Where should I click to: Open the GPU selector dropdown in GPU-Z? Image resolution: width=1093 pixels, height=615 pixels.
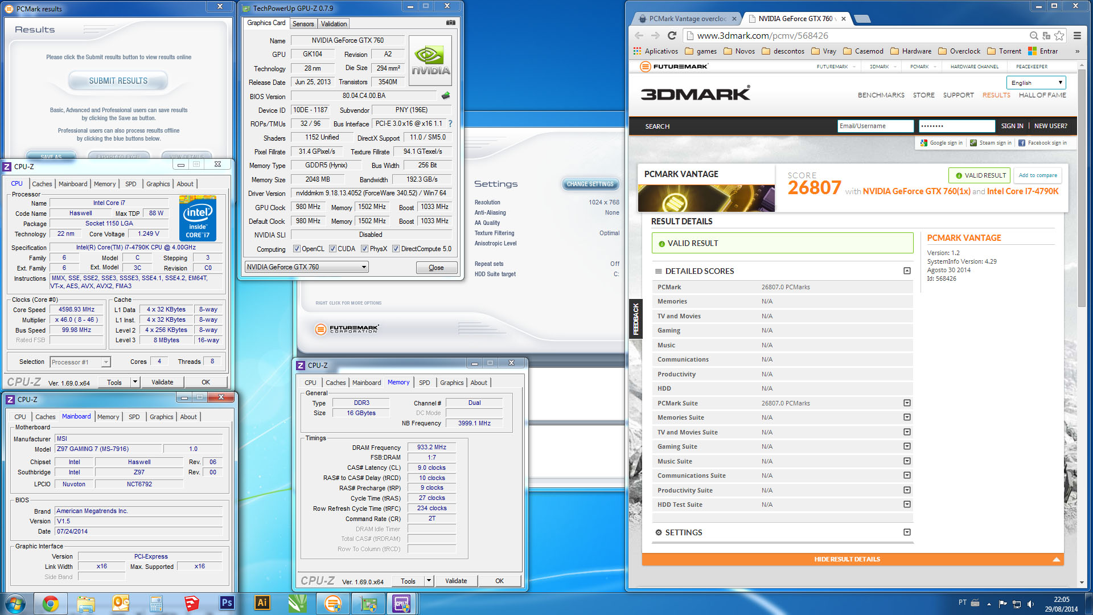[306, 266]
